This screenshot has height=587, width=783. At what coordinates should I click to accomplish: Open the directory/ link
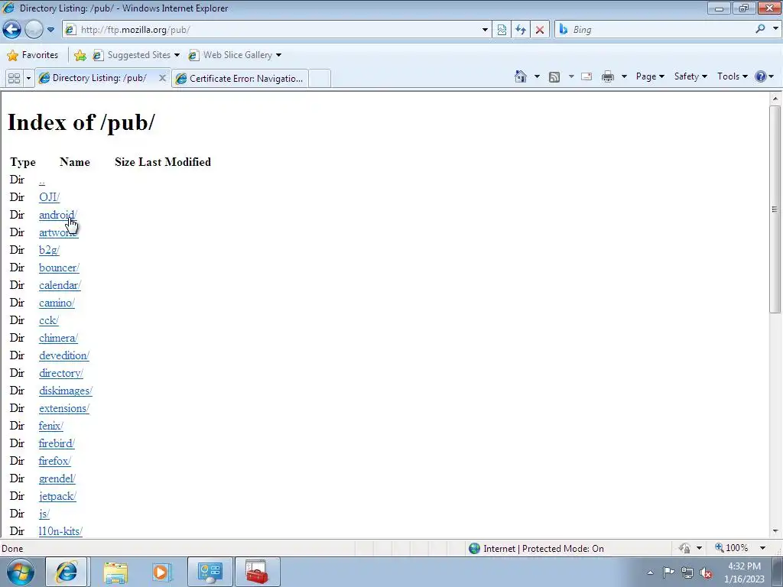click(x=61, y=373)
